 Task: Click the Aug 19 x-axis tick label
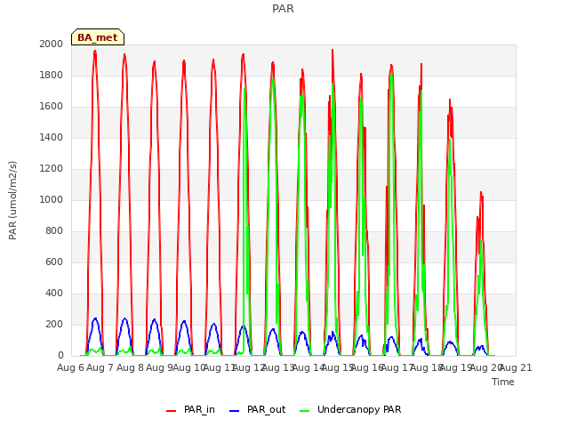[x=456, y=367]
